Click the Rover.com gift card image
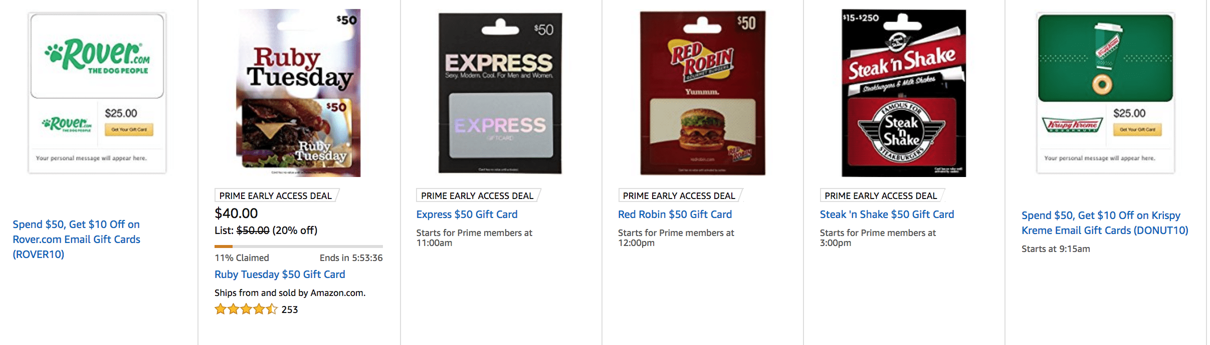The height and width of the screenshot is (345, 1210). tap(97, 93)
